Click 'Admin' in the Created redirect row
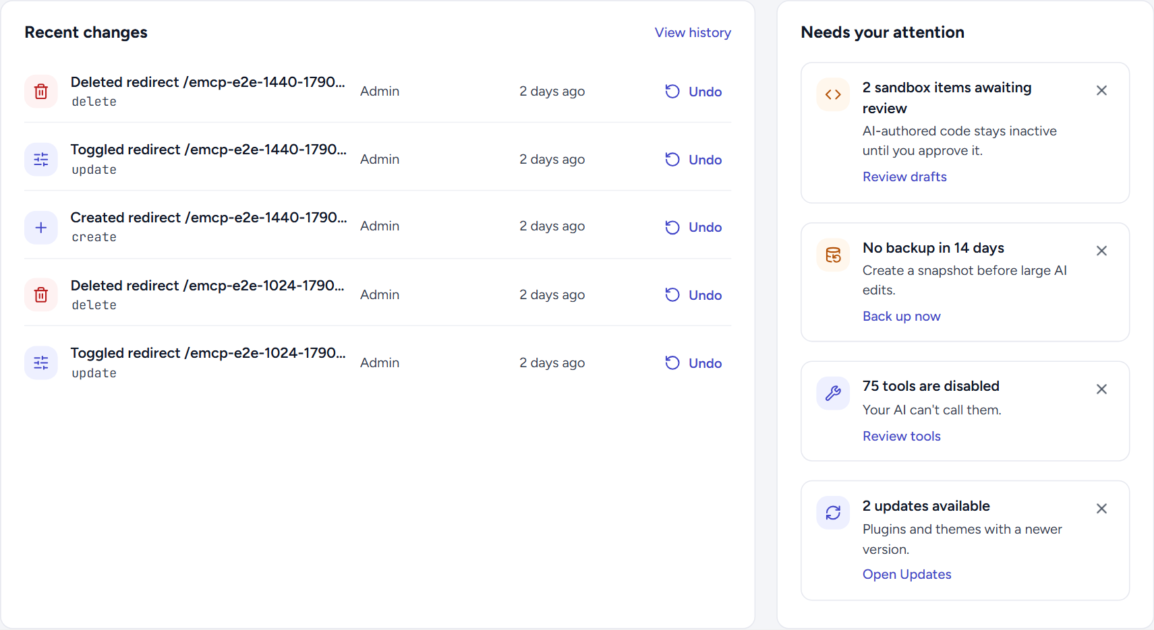The width and height of the screenshot is (1154, 630). pyautogui.click(x=380, y=226)
